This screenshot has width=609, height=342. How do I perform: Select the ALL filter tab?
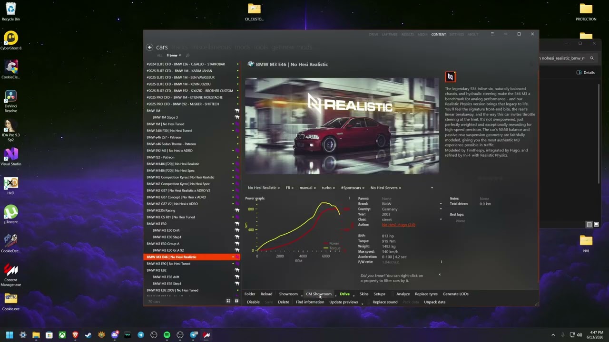tap(159, 56)
